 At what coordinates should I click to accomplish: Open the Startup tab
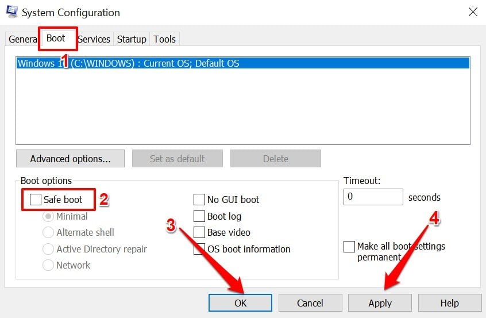132,39
